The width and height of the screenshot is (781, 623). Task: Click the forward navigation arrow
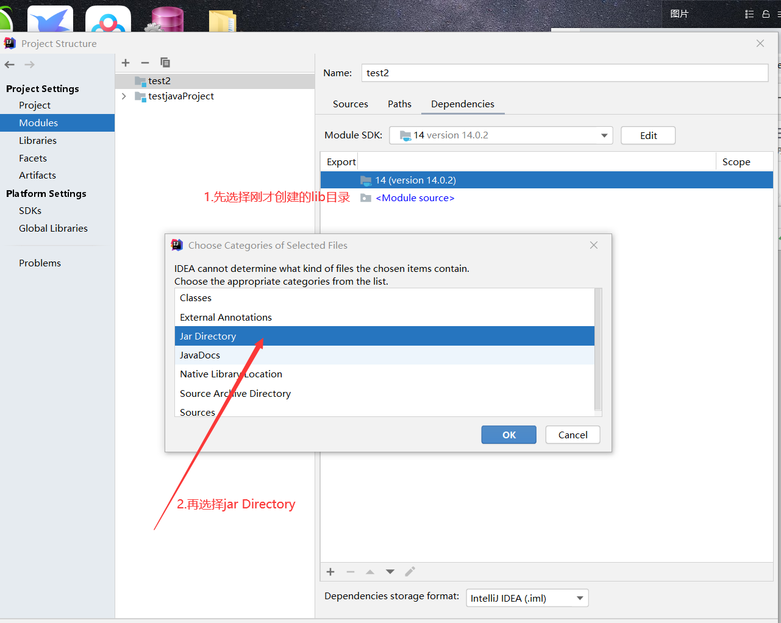tap(29, 65)
